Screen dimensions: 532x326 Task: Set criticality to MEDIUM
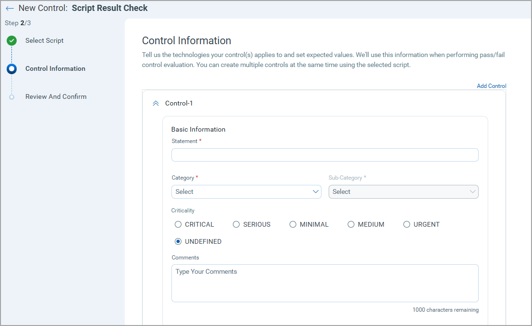tap(351, 224)
